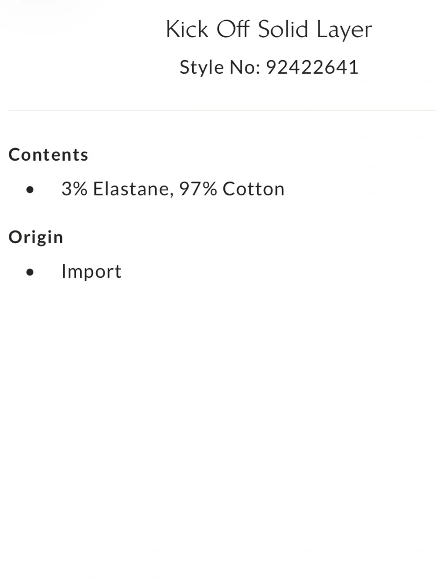
Task: Select the word Layer in the title
Action: point(344,30)
